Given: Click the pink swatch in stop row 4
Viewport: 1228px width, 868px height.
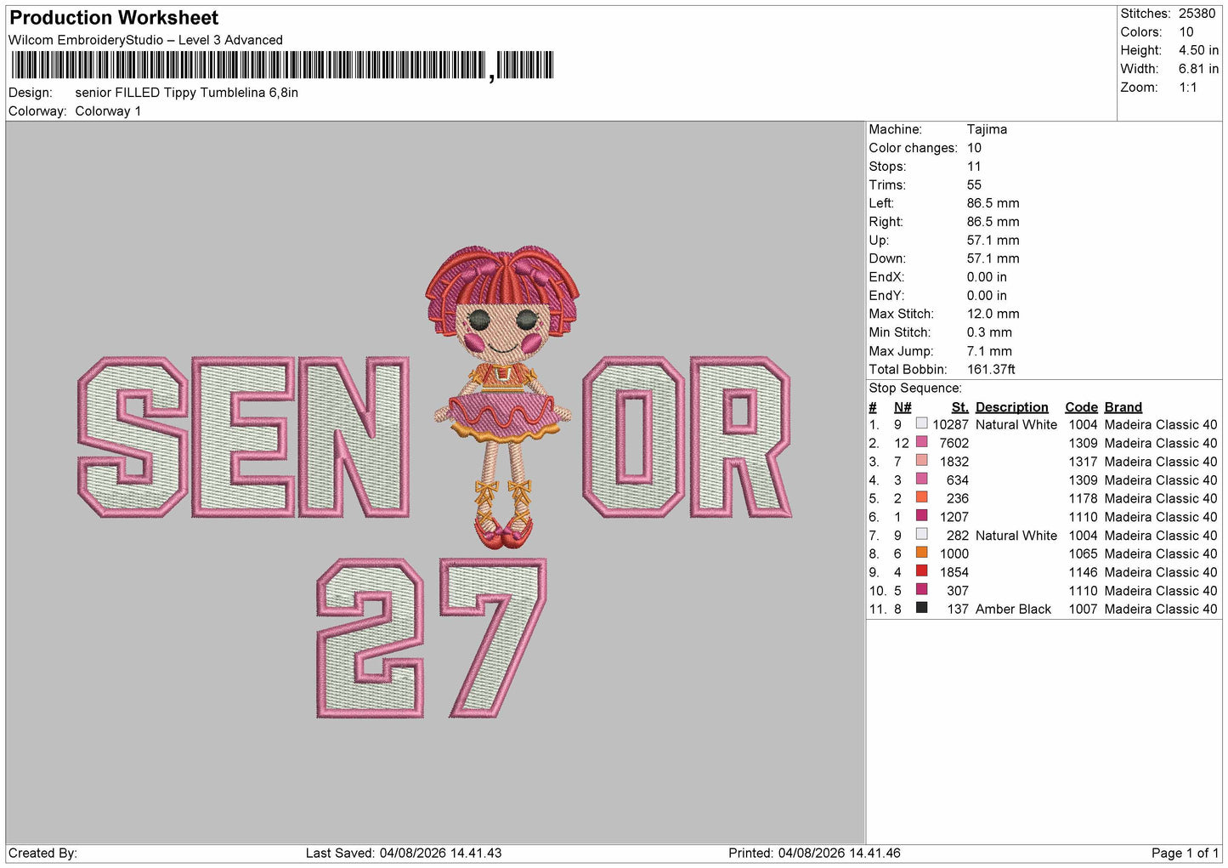Looking at the screenshot, I should (921, 479).
